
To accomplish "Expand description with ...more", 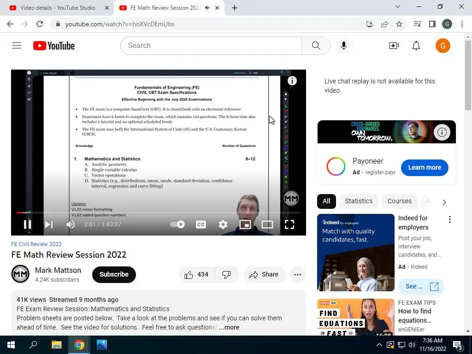I will (x=229, y=327).
